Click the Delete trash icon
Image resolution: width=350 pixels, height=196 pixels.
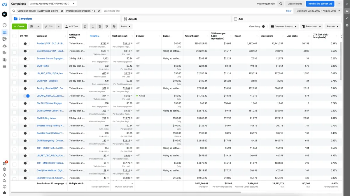[100, 27]
